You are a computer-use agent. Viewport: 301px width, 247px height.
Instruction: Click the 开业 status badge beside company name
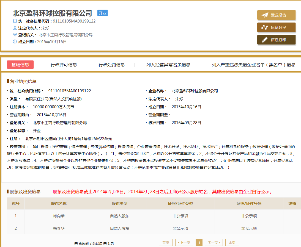(x=102, y=13)
